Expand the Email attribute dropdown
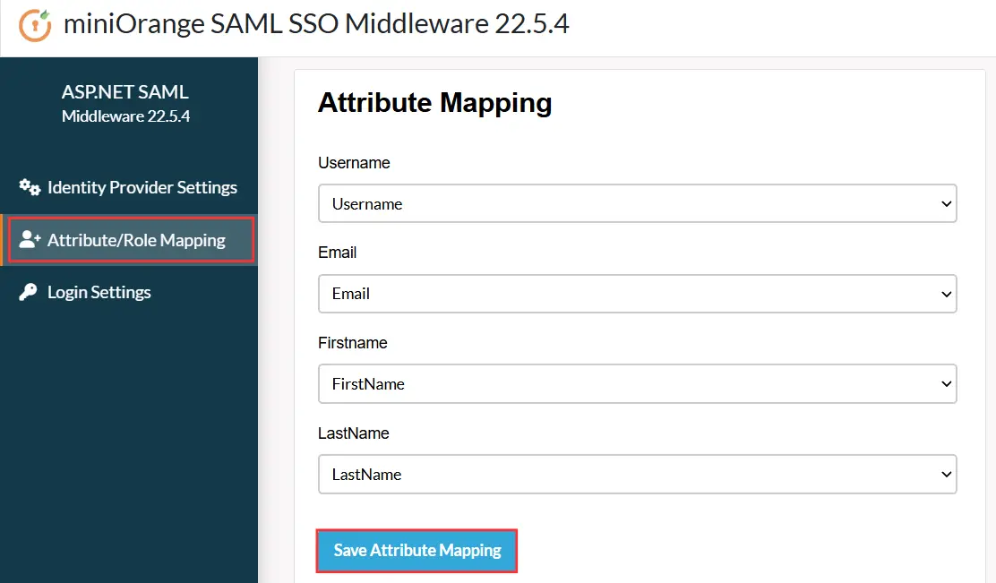This screenshot has height=583, width=996. pos(637,294)
